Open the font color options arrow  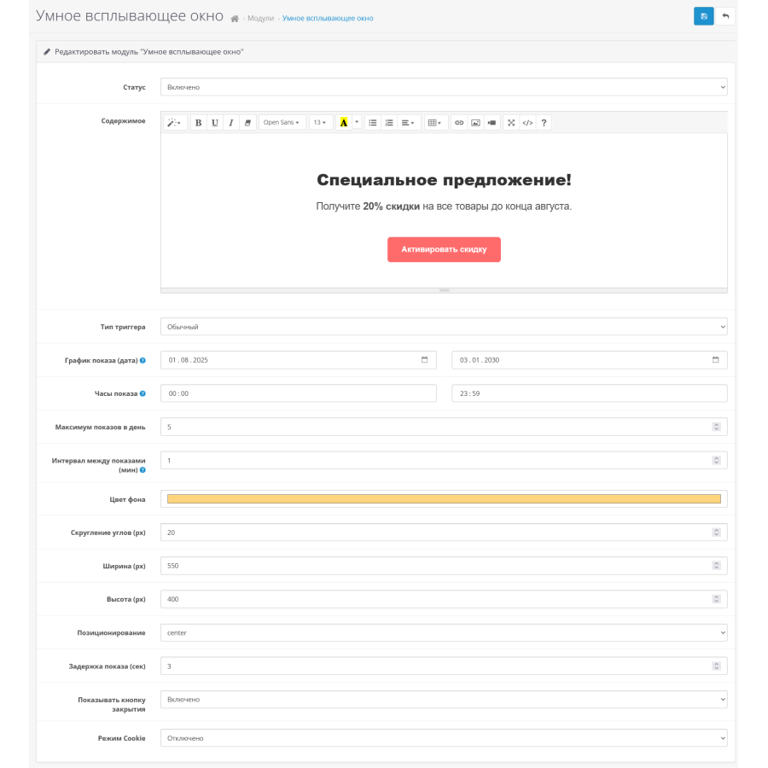(x=357, y=122)
